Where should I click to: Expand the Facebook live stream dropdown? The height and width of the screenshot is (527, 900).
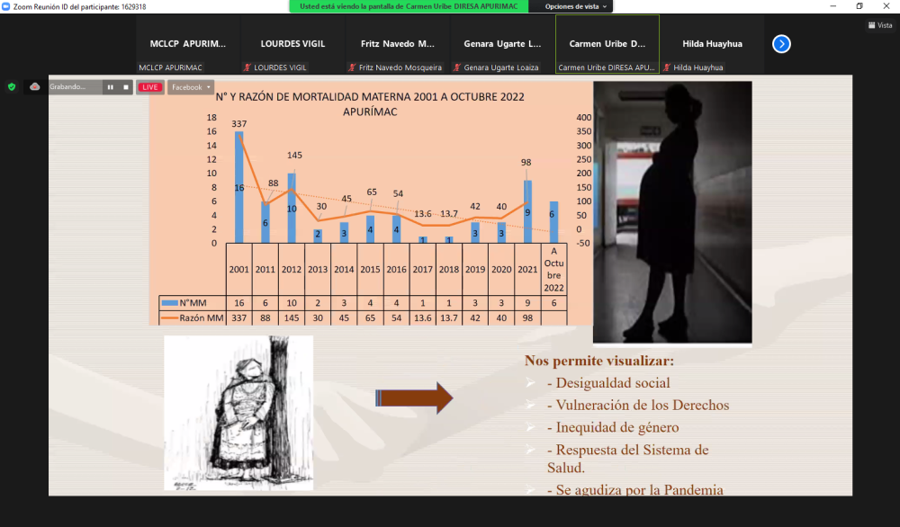(x=191, y=87)
